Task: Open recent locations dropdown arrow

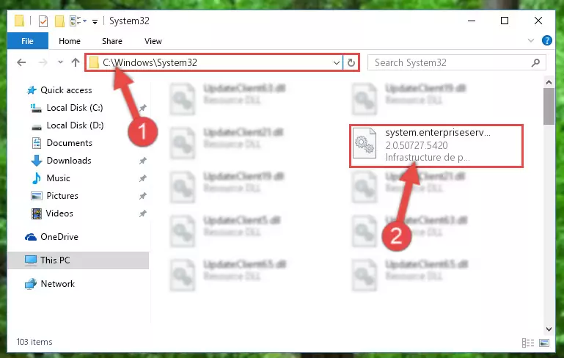Action: pos(60,62)
